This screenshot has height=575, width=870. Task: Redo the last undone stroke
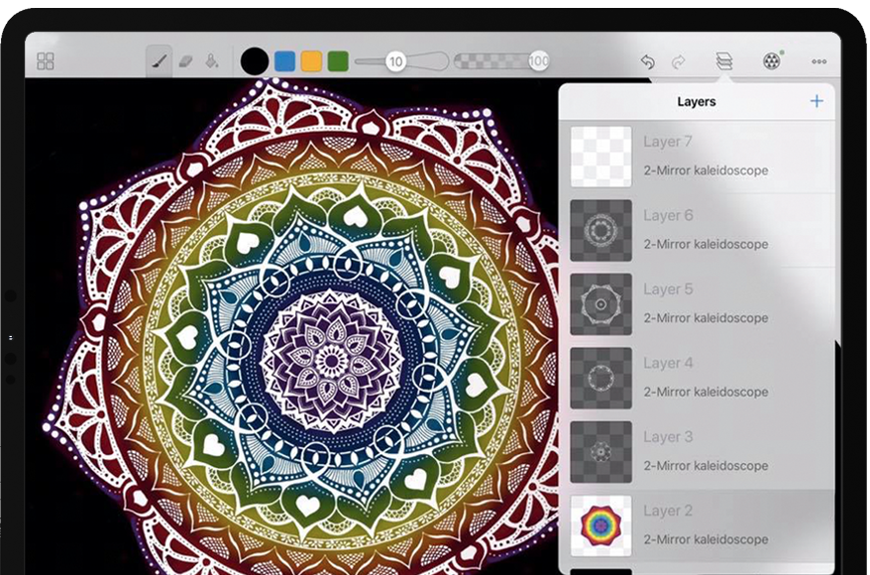[678, 61]
